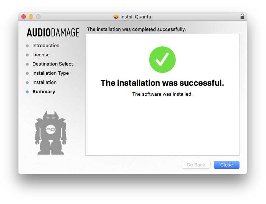
Task: Click the 'The installation was successful.' heading
Action: point(162,83)
